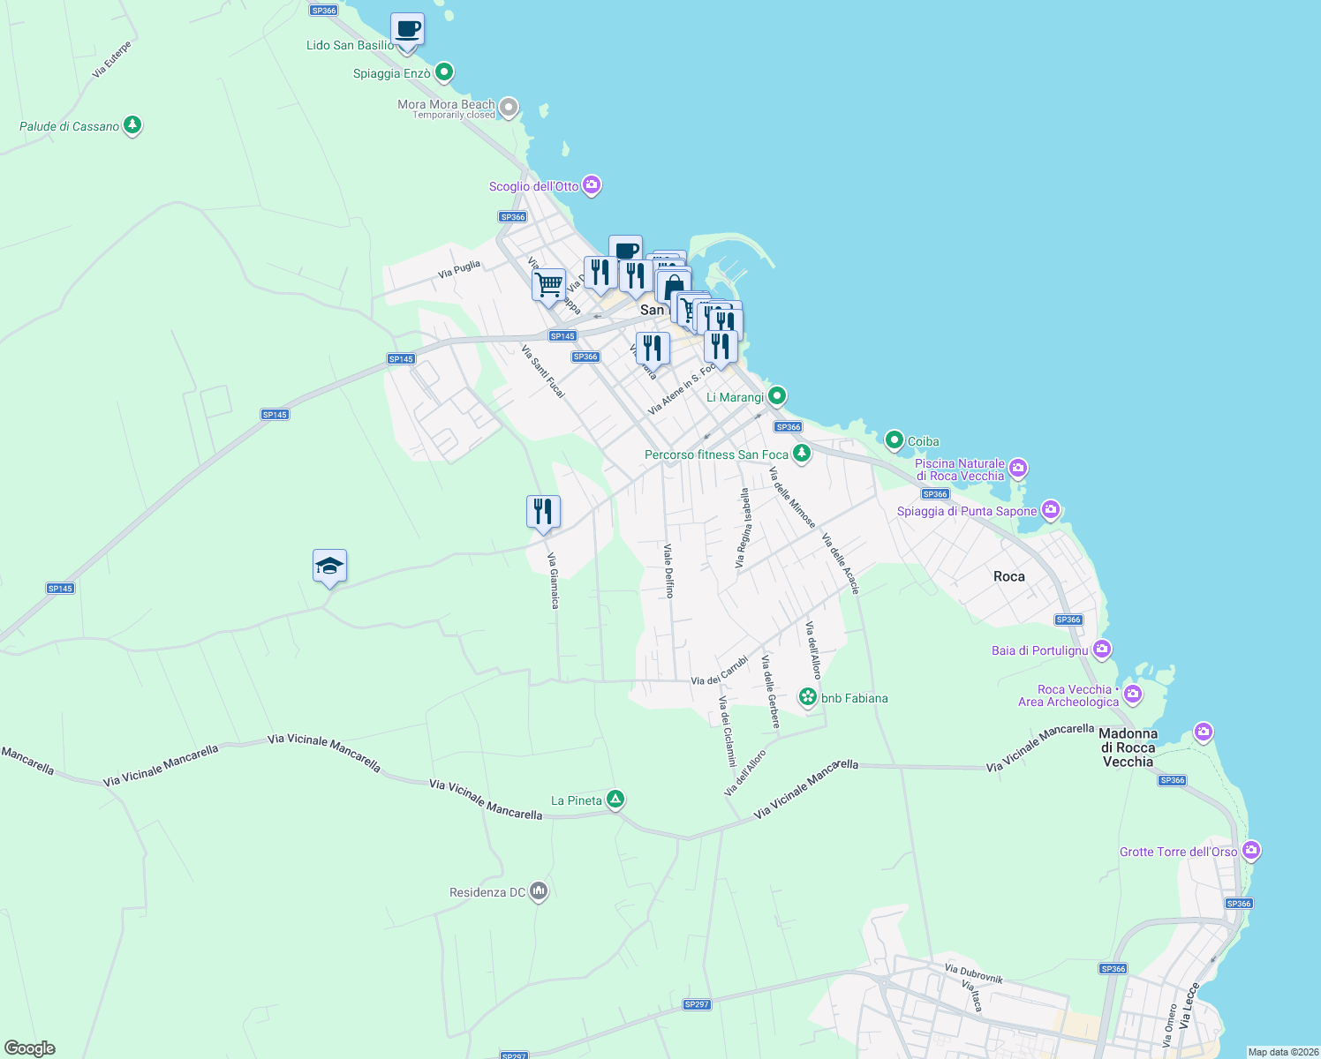This screenshot has width=1321, height=1059.
Task: Click the SP366 road label near Roca
Action: tap(1068, 620)
